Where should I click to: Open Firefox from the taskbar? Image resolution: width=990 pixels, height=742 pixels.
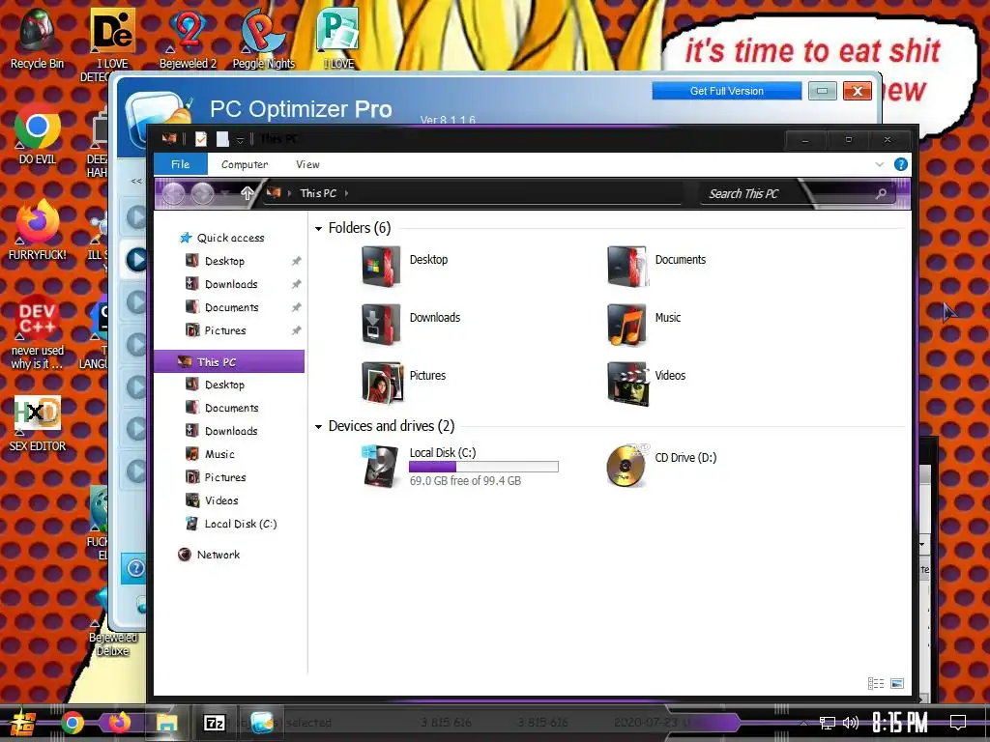coord(119,723)
